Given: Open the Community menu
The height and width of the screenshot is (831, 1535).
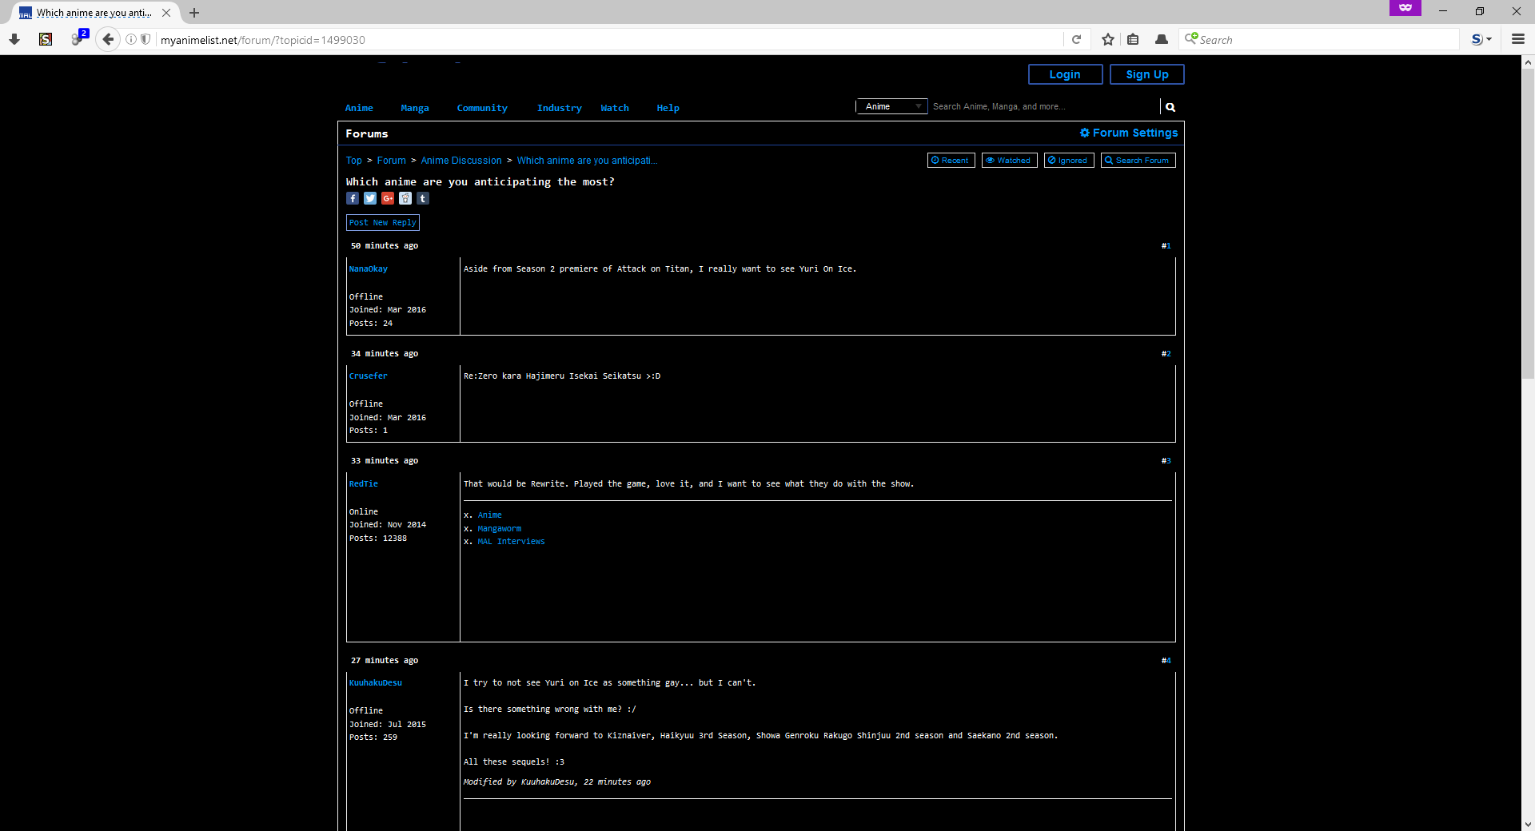Looking at the screenshot, I should (482, 108).
